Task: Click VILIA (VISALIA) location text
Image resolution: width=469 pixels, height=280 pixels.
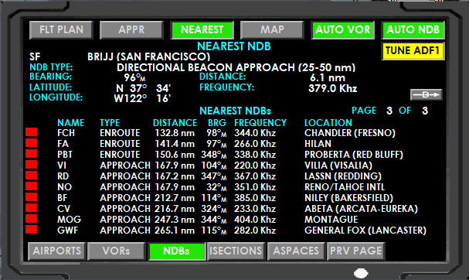Action: pyautogui.click(x=338, y=166)
